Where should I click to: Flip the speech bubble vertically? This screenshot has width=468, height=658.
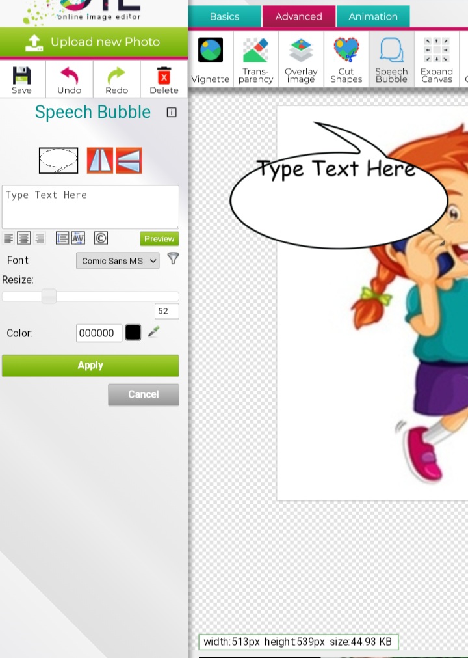[129, 161]
